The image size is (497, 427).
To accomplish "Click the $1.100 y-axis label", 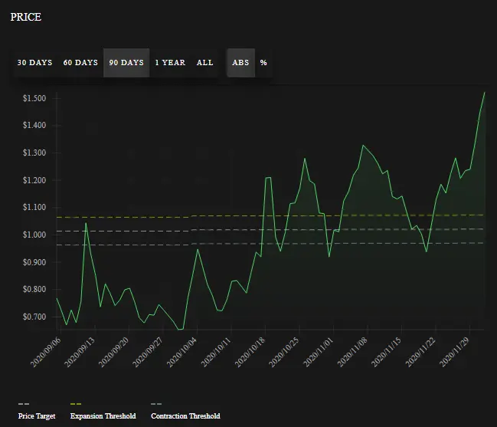I will tap(34, 208).
